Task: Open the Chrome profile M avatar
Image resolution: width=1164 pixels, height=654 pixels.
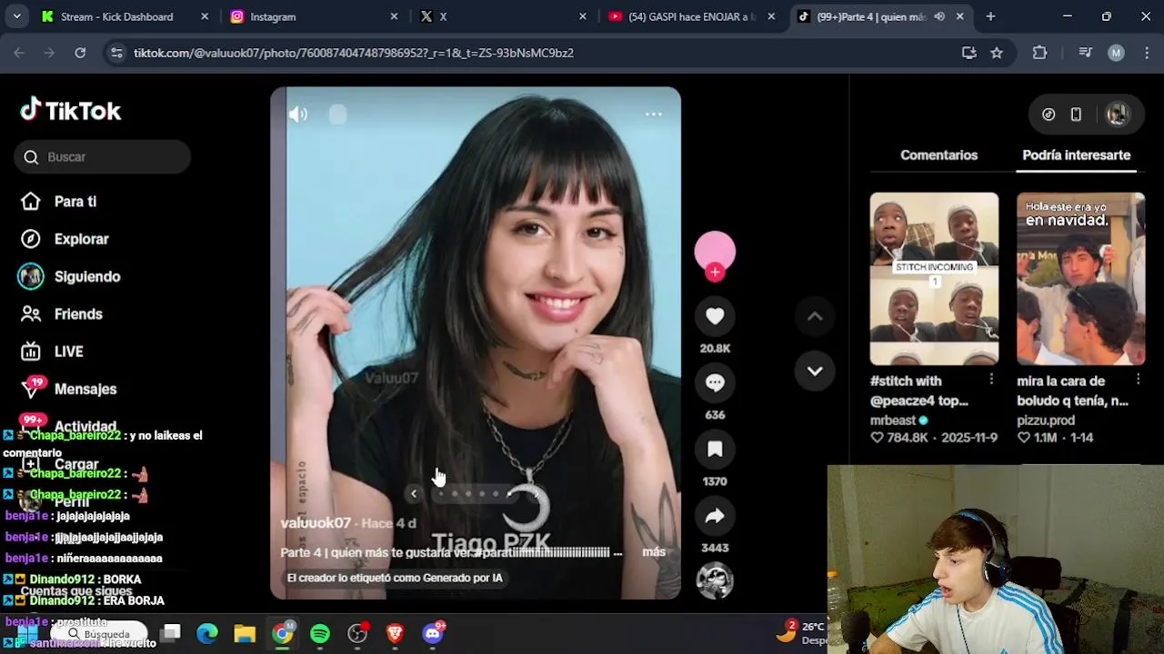Action: point(1116,53)
